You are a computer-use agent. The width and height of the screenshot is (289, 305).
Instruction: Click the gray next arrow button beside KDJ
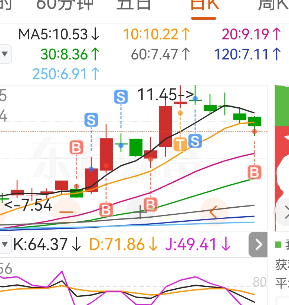point(258,244)
